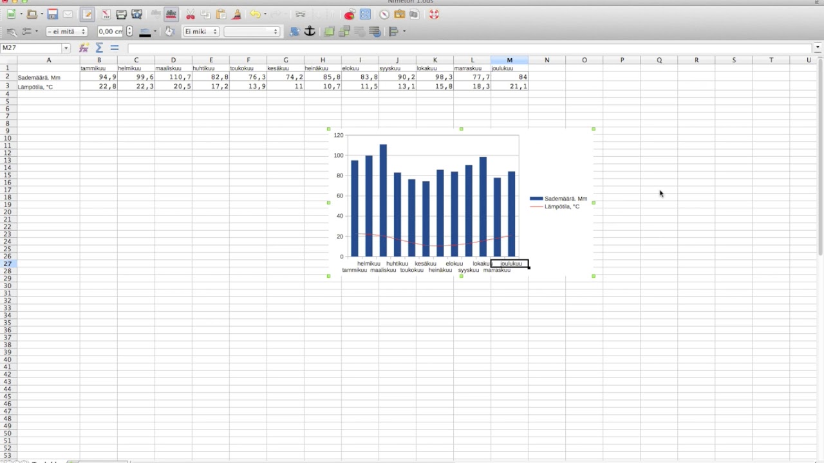
Task: Paste from the clipboard
Action: [x=221, y=14]
